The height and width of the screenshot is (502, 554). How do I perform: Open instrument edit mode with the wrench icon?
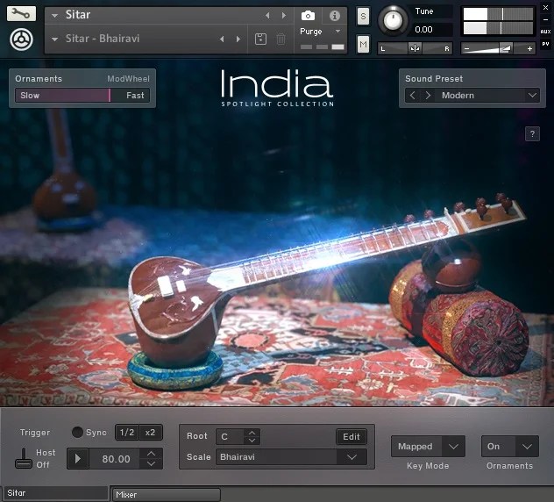21,14
